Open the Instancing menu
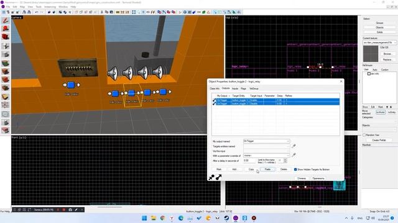Screen dimensions: 398x223 (x=50, y=7)
